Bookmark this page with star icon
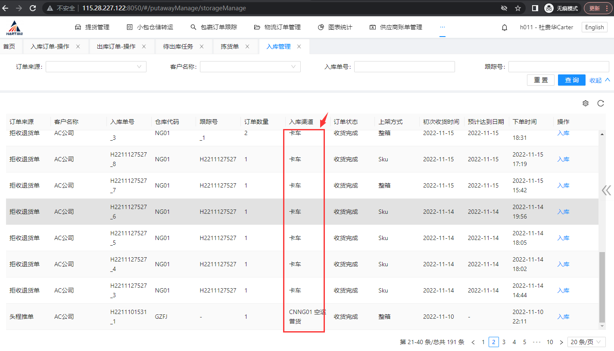Screen dimensions: 614x351 point(517,8)
